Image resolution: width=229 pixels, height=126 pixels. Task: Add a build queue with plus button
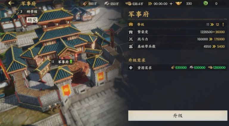[171, 4]
